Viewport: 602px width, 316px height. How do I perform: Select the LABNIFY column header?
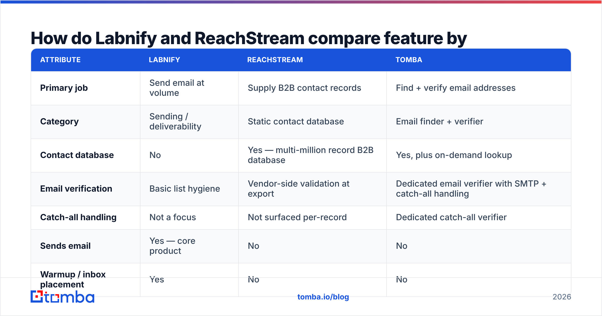pyautogui.click(x=165, y=60)
